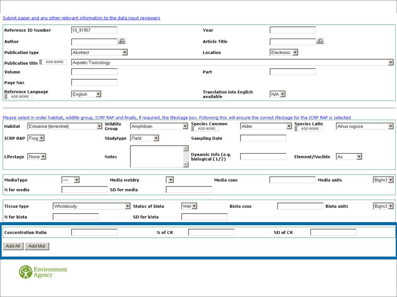The height and width of the screenshot is (297, 397).
Task: Click the Biota conc input field
Action: click(300, 206)
